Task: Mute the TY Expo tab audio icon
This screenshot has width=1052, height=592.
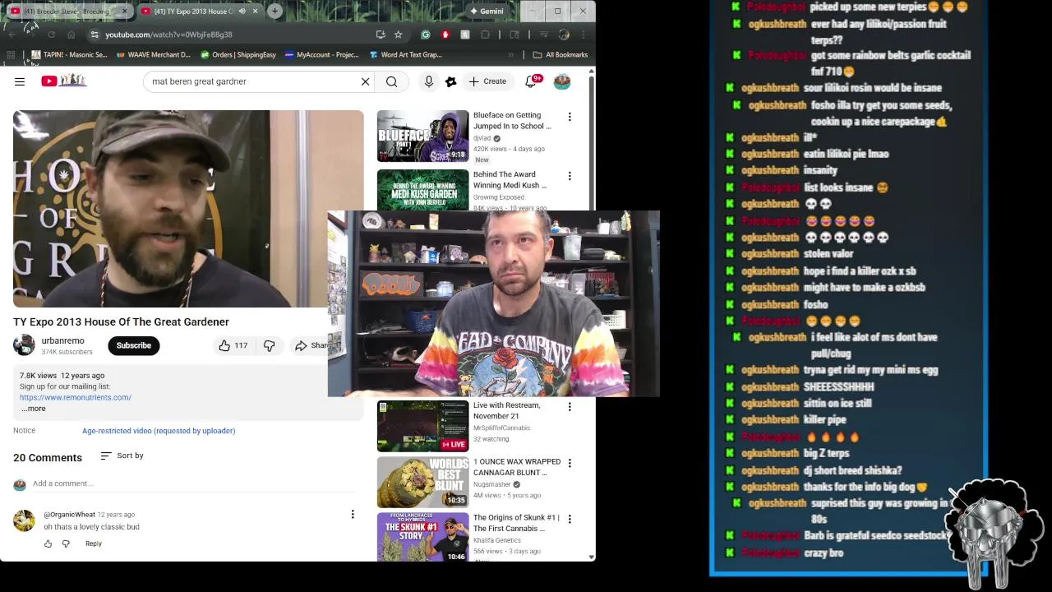Action: click(x=242, y=12)
